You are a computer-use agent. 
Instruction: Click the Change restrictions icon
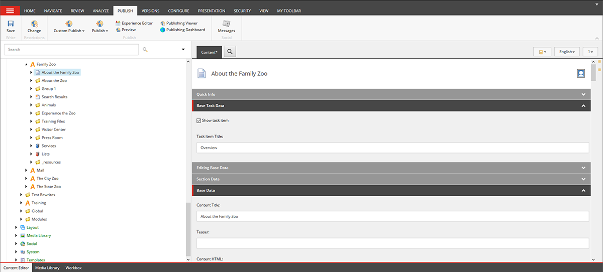click(34, 24)
